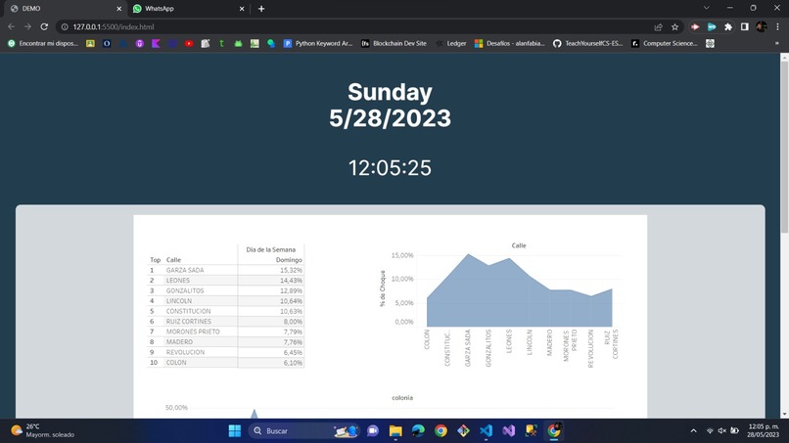This screenshot has width=789, height=443.
Task: Close the WhatsApp tab
Action: coord(242,9)
